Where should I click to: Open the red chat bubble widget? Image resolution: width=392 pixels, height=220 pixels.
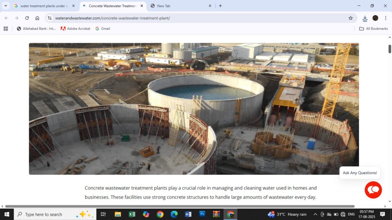pos(373,190)
